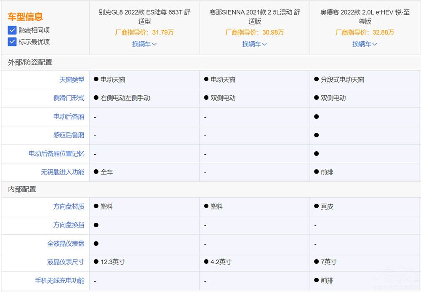Click the 液晶仪表尺寸 parameter link
The image size is (421, 292).
(66, 262)
